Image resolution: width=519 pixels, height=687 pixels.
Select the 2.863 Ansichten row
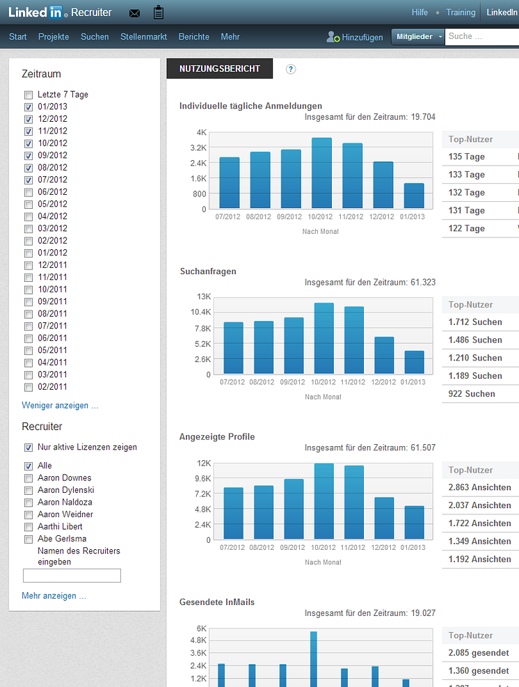tap(481, 488)
